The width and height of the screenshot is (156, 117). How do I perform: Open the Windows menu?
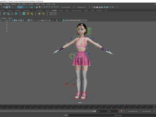coord(6,4)
